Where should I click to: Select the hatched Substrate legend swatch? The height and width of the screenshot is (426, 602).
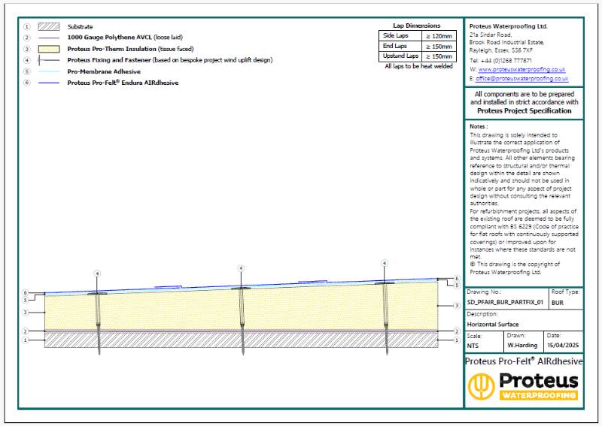(49, 26)
